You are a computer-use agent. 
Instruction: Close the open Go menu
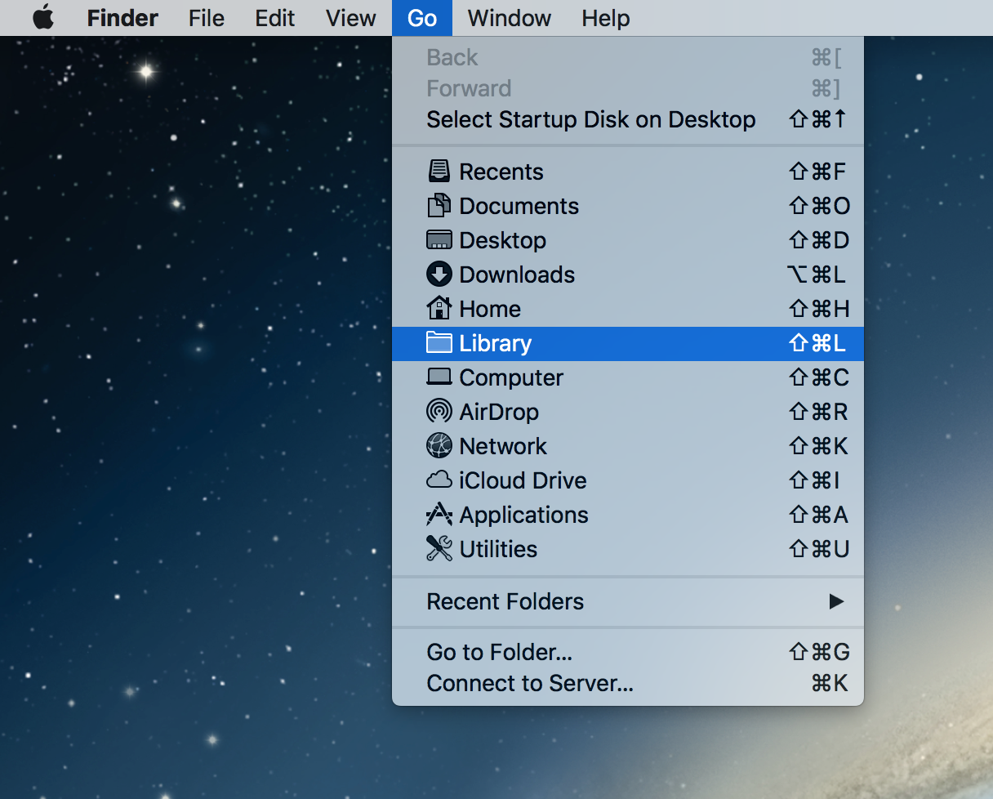[422, 18]
